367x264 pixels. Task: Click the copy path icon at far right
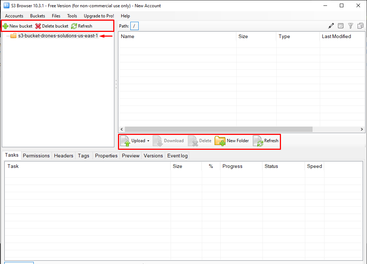tap(360, 26)
